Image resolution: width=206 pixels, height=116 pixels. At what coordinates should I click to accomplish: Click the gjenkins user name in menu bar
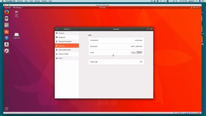[192, 1]
